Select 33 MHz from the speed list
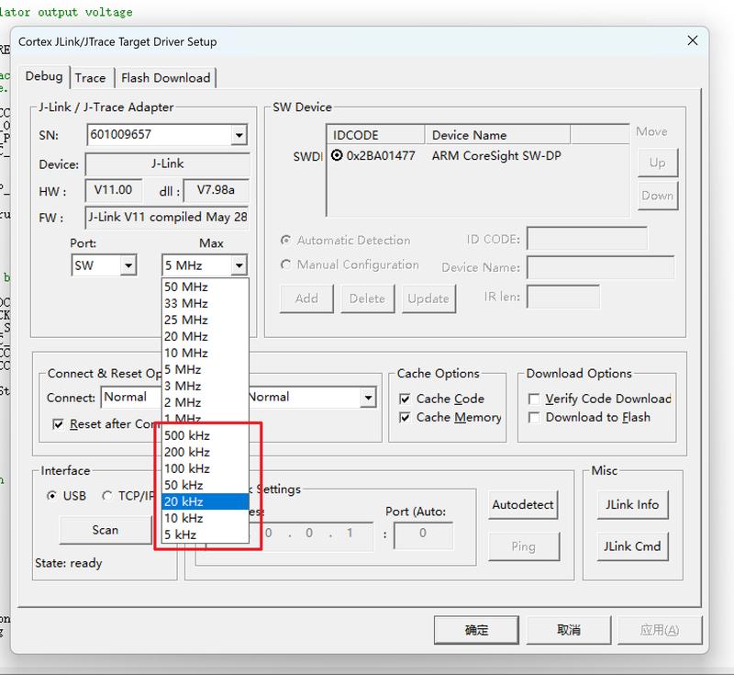Image resolution: width=734 pixels, height=675 pixels. (205, 304)
